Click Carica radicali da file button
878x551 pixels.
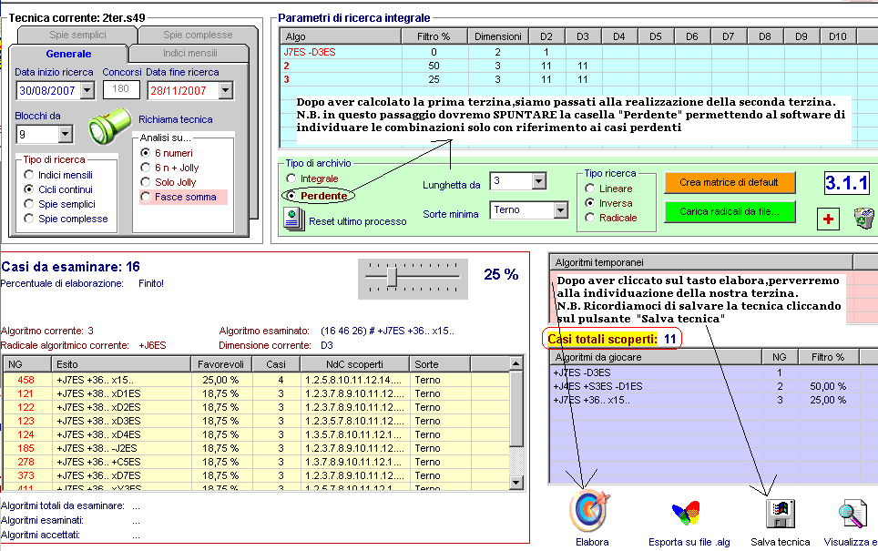[x=729, y=211]
